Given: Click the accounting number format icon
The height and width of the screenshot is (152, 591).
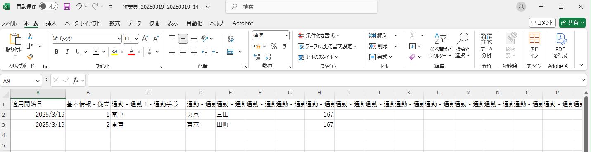Looking at the screenshot, I should tap(256, 46).
